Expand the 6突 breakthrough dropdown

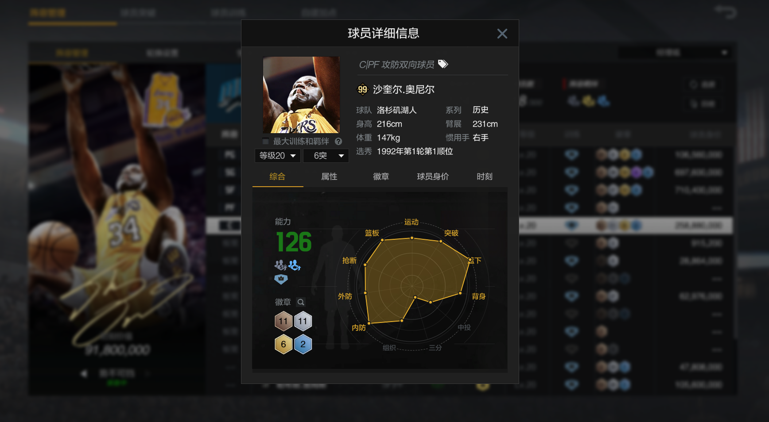pos(326,156)
